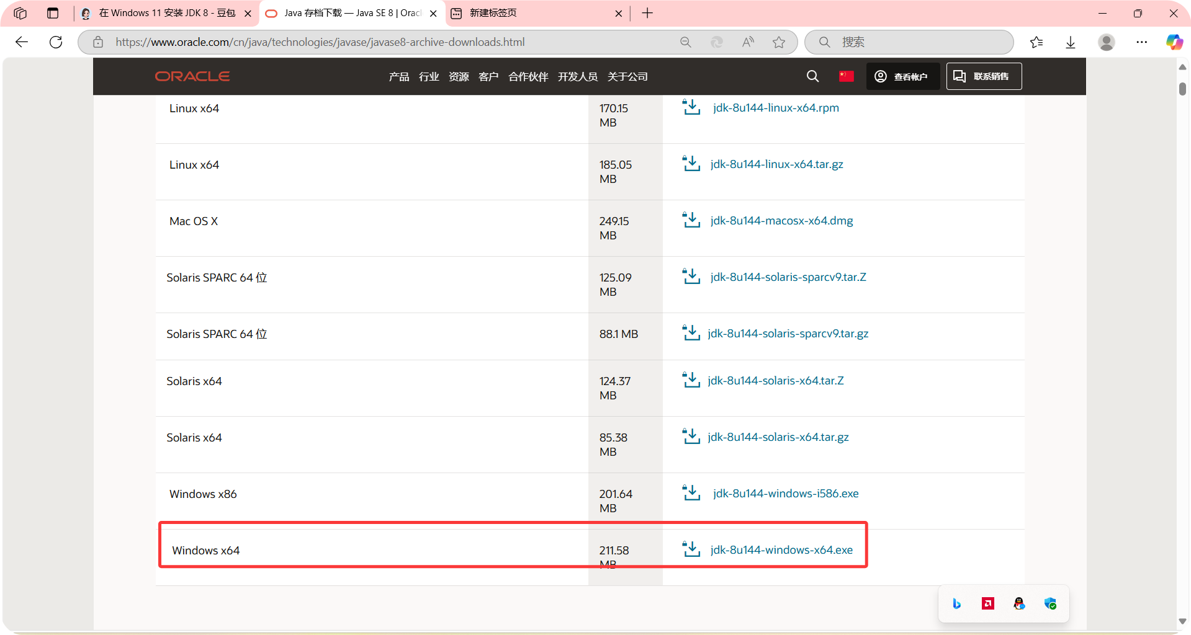The height and width of the screenshot is (635, 1191).
Task: Click the 联系销售 button
Action: point(984,76)
